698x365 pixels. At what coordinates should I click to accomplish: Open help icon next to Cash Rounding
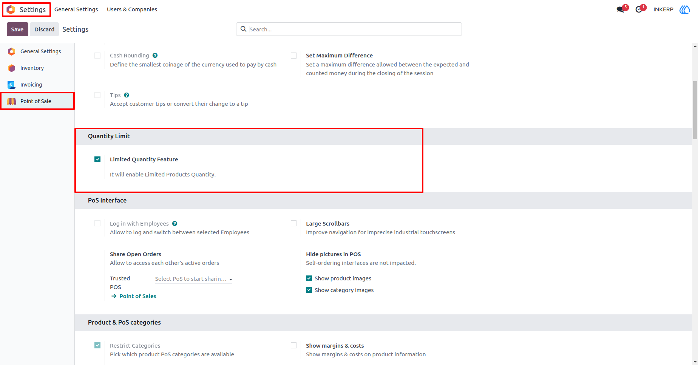click(x=155, y=56)
